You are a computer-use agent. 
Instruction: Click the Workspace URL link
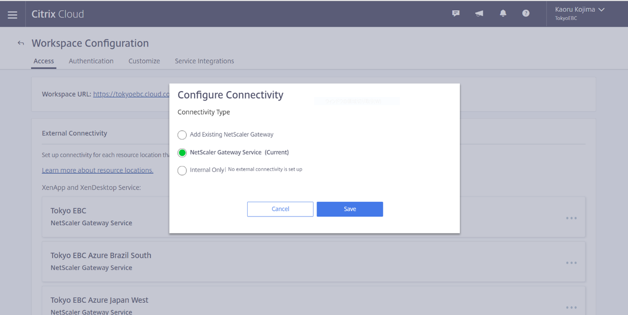pos(131,94)
